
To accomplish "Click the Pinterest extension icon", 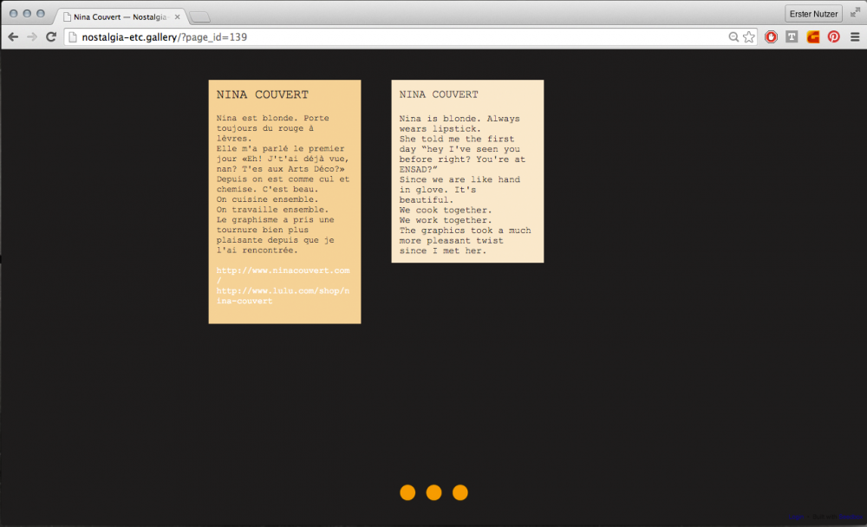I will point(833,36).
